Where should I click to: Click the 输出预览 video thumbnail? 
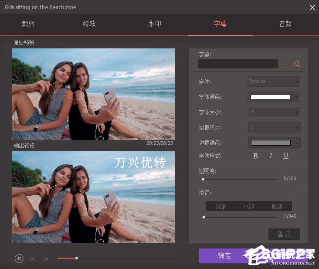point(93,197)
